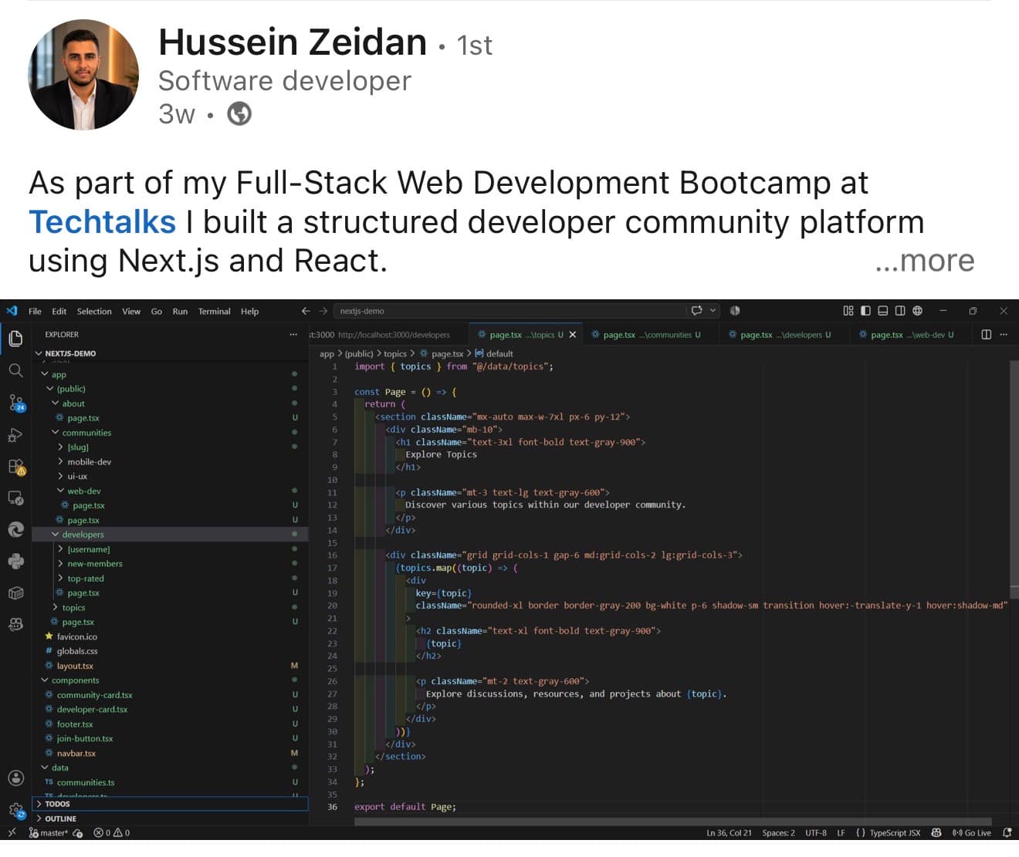Click the nextjs-demo command center search
Image resolution: width=1019 pixels, height=857 pixels.
[x=509, y=311]
